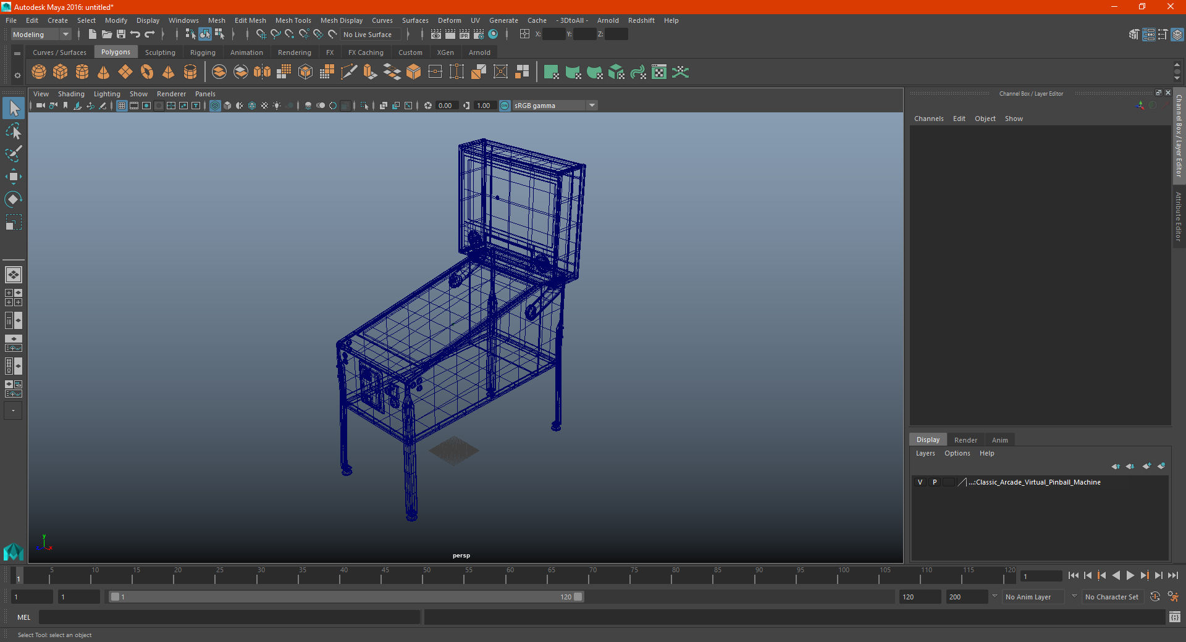Image resolution: width=1186 pixels, height=642 pixels.
Task: Create a polygon sphere from the shelf
Action: [x=39, y=72]
